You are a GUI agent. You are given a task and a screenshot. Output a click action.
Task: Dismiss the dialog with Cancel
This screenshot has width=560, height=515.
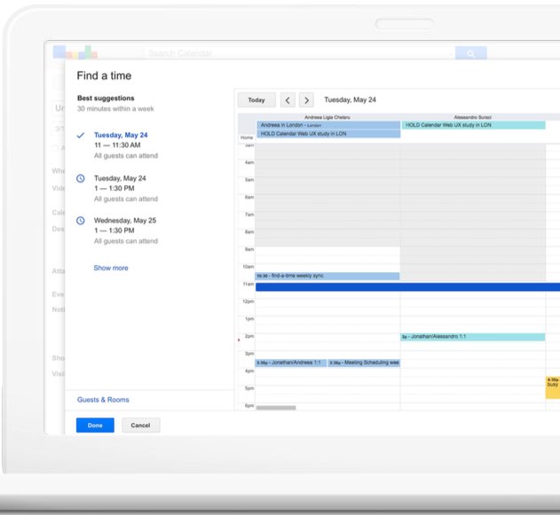(x=140, y=425)
